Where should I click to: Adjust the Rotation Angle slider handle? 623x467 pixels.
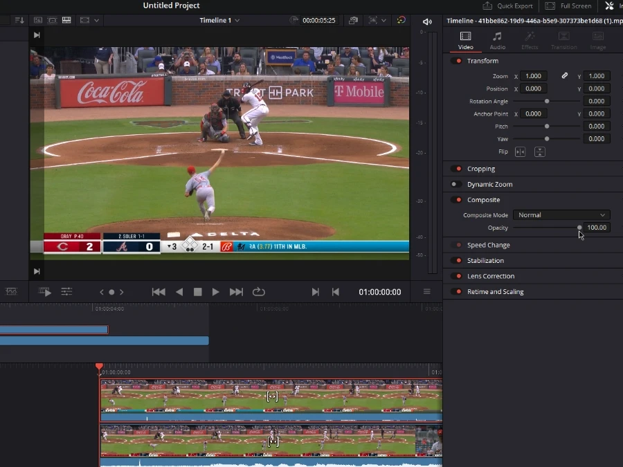point(547,101)
